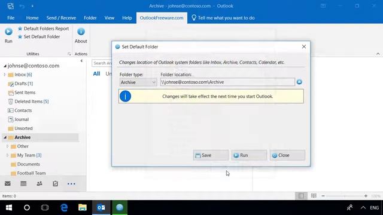The height and width of the screenshot is (215, 383).
Task: Switch to the Folder tab
Action: point(90,18)
